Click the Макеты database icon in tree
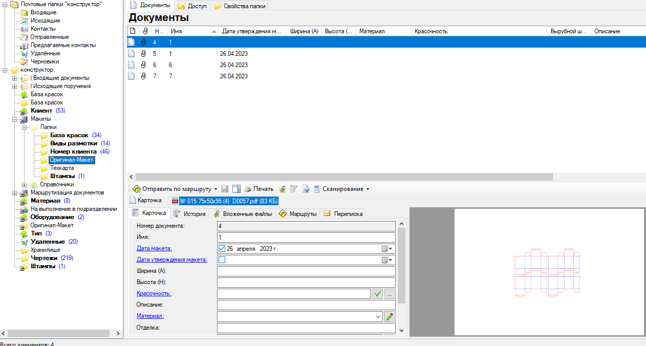The height and width of the screenshot is (346, 646). 24,119
